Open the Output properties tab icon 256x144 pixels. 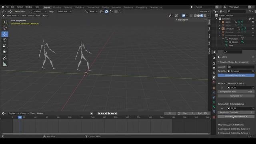pos(214,68)
